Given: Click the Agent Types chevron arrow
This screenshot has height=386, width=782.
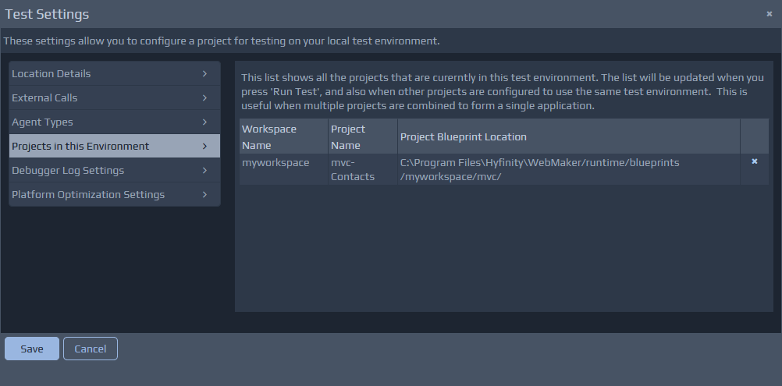Looking at the screenshot, I should click(204, 122).
